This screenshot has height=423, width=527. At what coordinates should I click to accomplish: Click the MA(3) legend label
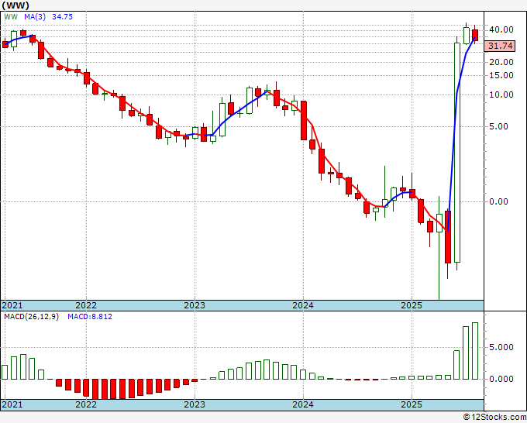pos(35,17)
